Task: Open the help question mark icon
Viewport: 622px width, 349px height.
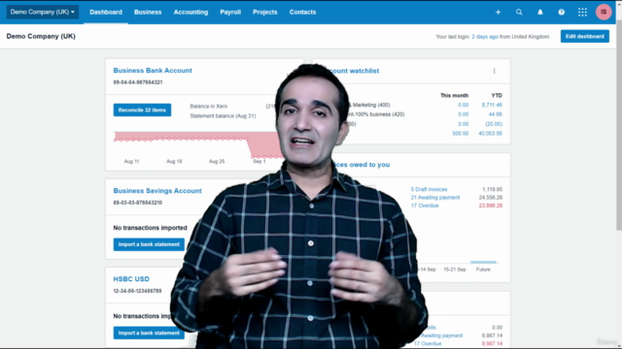Action: tap(562, 13)
